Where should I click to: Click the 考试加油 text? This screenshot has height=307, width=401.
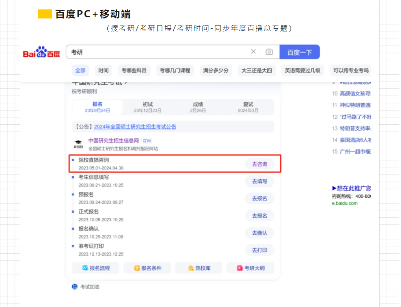pos(90,287)
